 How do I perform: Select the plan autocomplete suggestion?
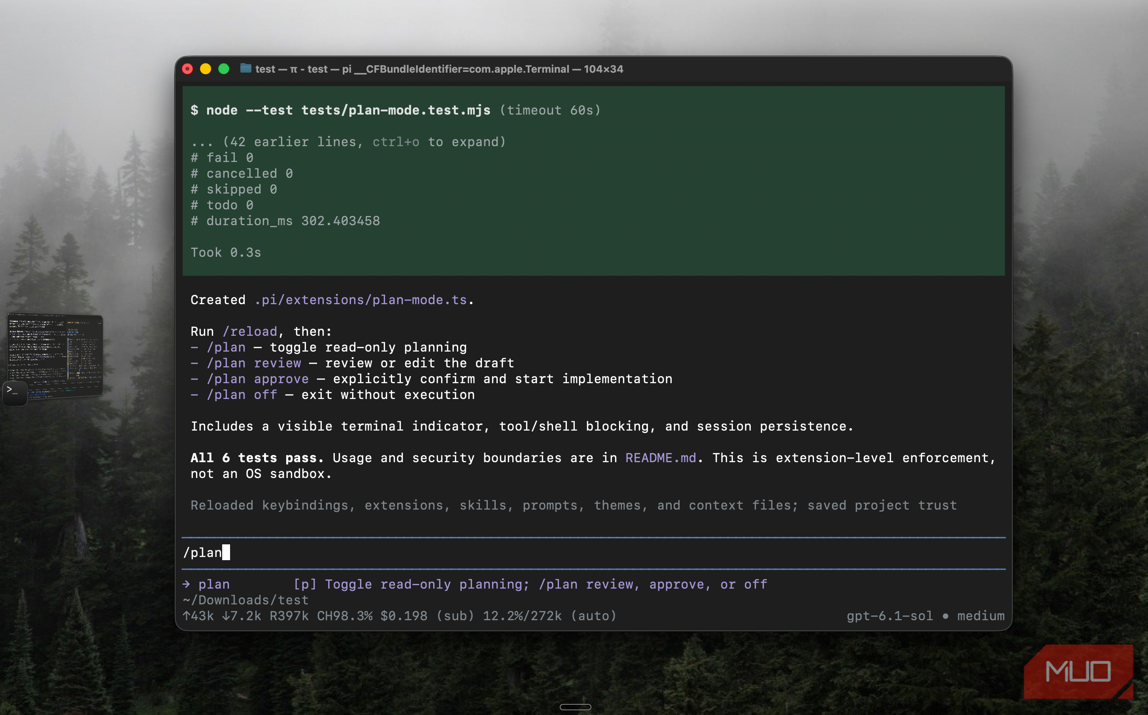click(x=475, y=585)
